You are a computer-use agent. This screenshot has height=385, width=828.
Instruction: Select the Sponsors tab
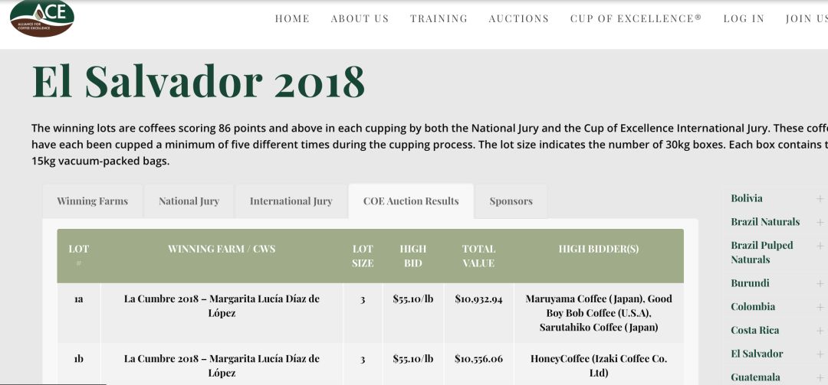click(x=511, y=201)
